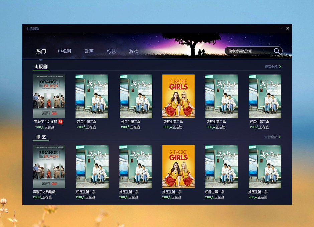Click the 电视剧 section heading
The width and height of the screenshot is (314, 227).
pyautogui.click(x=41, y=67)
